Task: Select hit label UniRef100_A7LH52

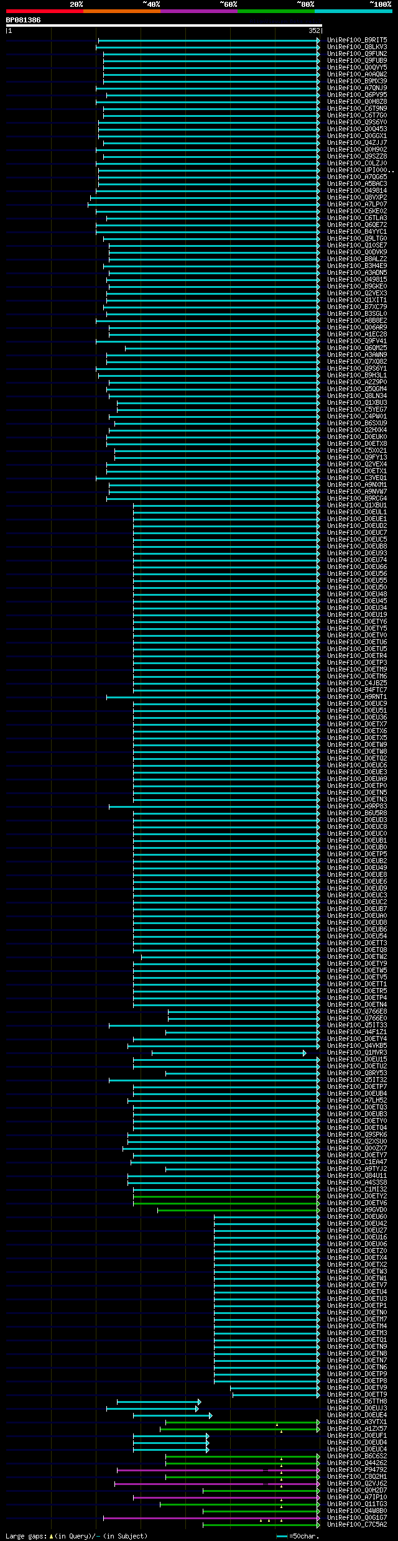Action: point(357,1100)
